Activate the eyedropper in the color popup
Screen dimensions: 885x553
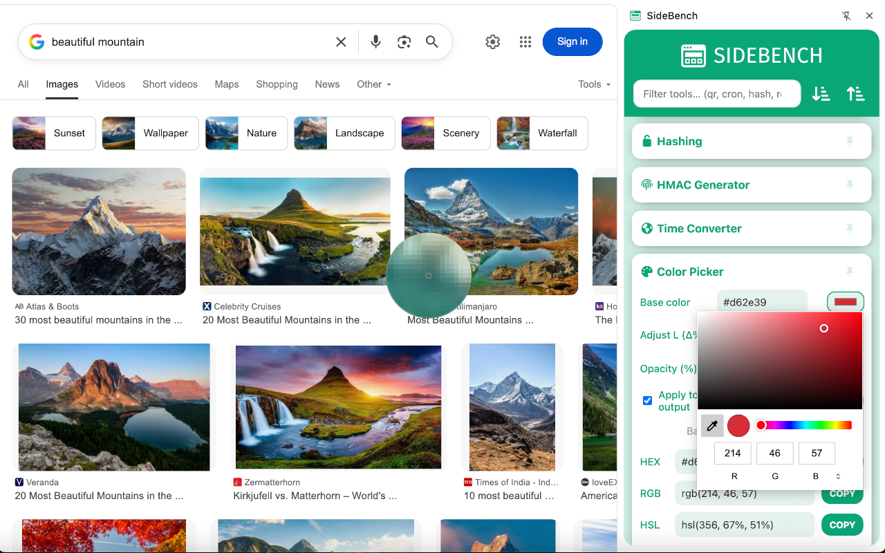pyautogui.click(x=712, y=426)
